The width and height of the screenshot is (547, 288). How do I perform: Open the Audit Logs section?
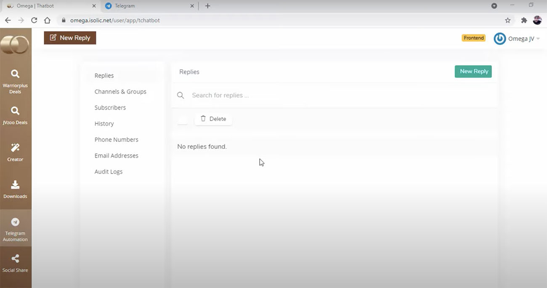[x=109, y=172]
